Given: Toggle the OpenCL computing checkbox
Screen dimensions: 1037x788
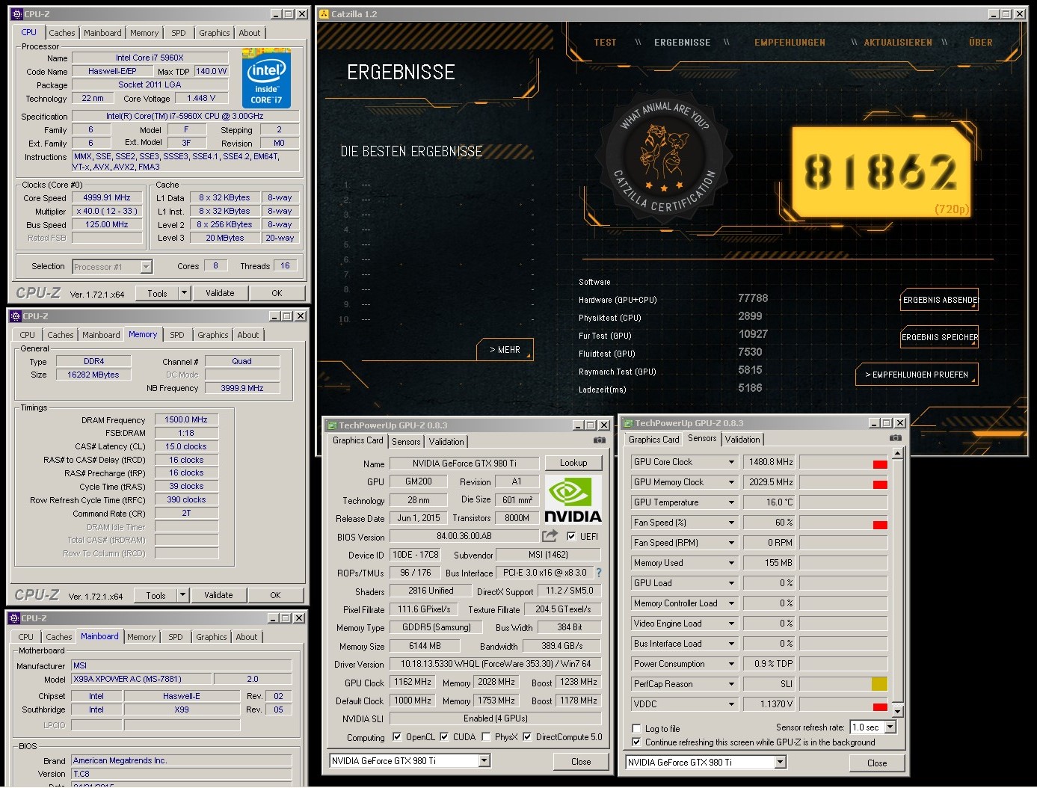Looking at the screenshot, I should [x=397, y=737].
